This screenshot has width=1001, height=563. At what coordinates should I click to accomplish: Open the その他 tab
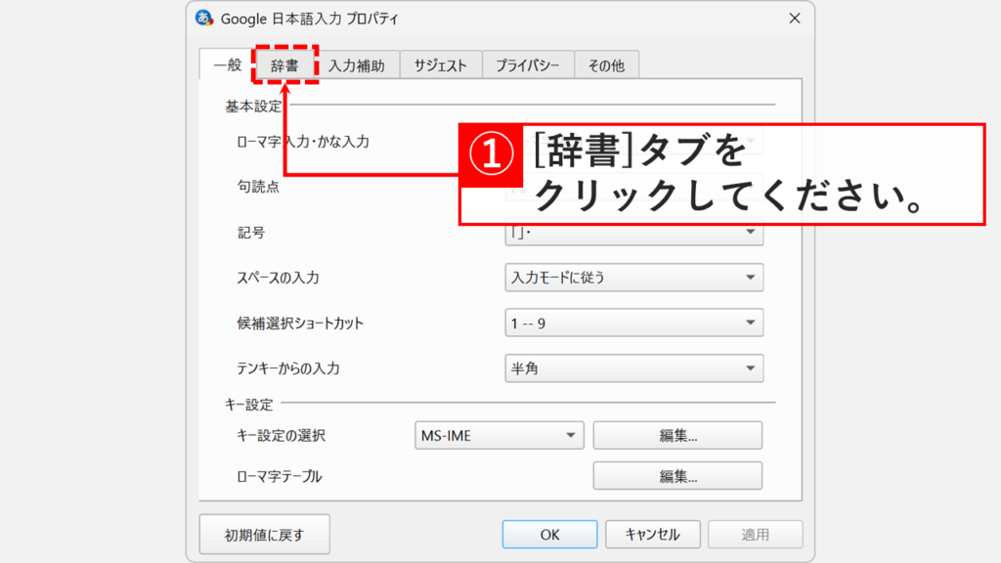[606, 65]
